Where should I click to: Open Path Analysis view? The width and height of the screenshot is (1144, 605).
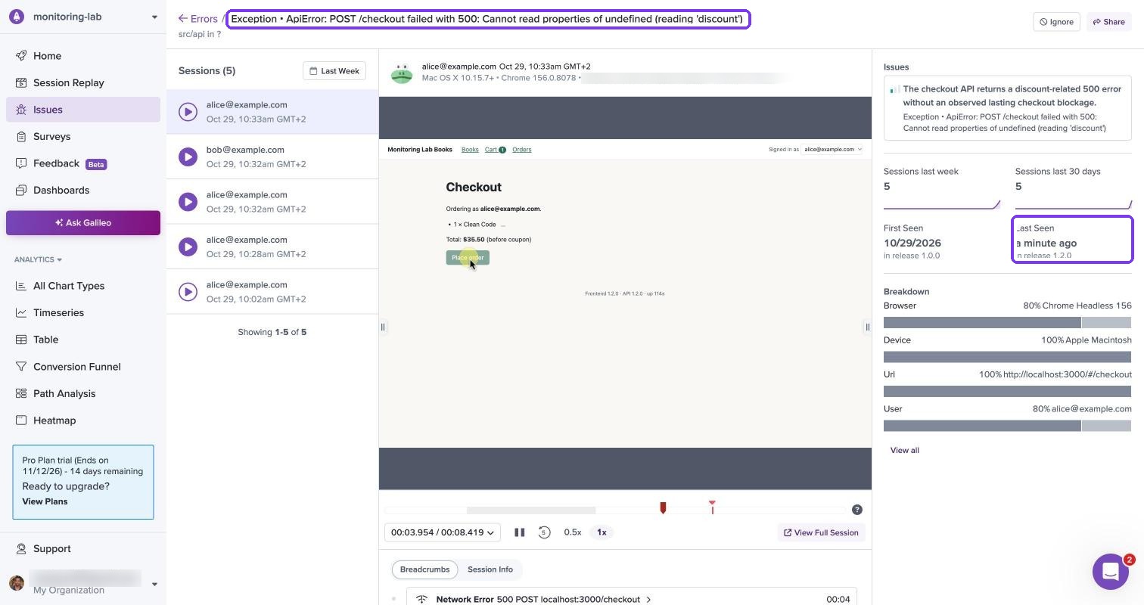tap(83, 393)
